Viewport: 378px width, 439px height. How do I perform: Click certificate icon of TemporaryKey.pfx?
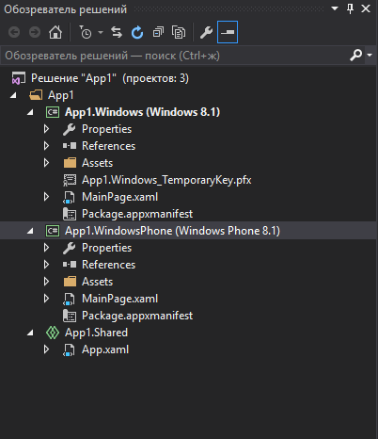(x=70, y=180)
